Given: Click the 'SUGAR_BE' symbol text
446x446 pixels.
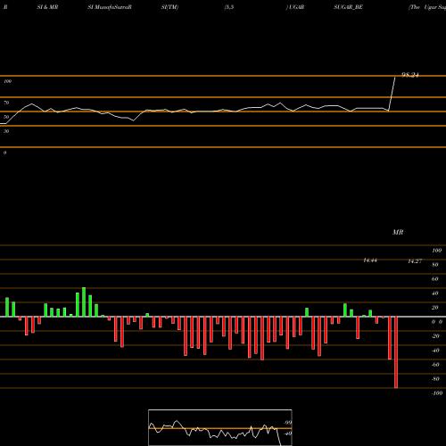Looking at the screenshot, I should [348, 7].
